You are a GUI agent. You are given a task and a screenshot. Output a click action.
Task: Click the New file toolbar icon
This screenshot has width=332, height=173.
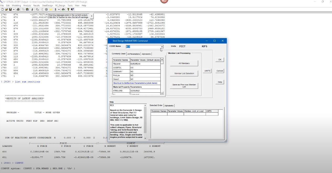pos(2,9)
